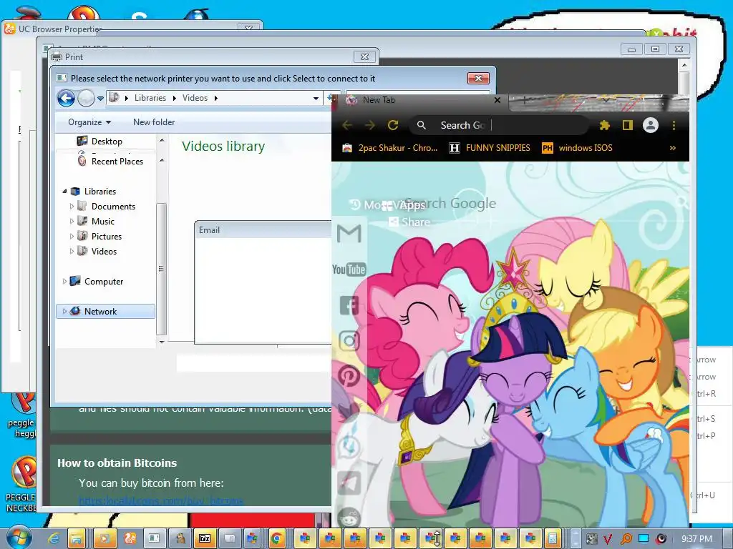Go back in Chrome browser
The width and height of the screenshot is (733, 549).
coord(347,125)
